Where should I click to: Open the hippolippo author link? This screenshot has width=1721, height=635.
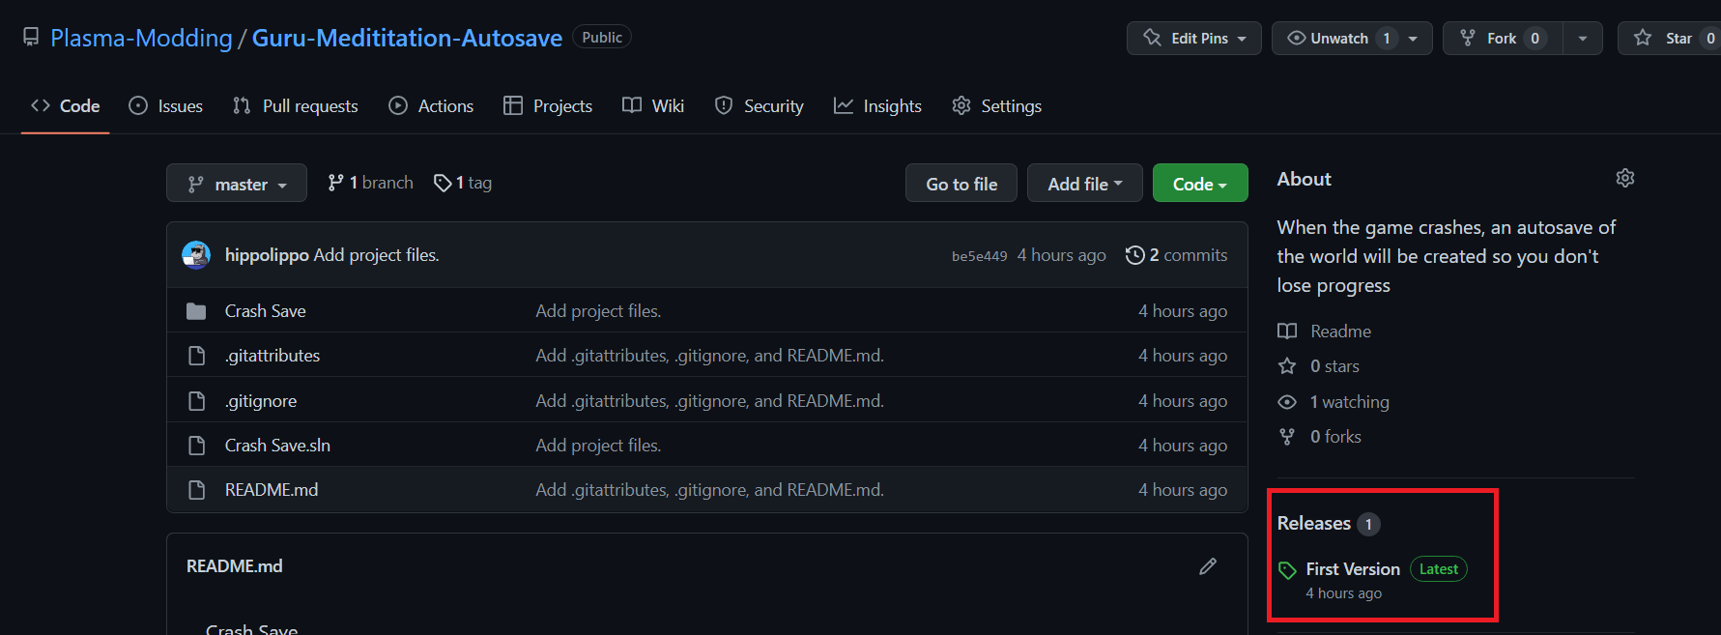tap(267, 255)
